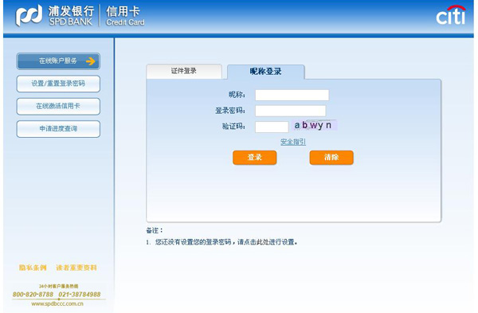Click the orange 清除 button
This screenshot has width=478, height=313.
pos(331,157)
